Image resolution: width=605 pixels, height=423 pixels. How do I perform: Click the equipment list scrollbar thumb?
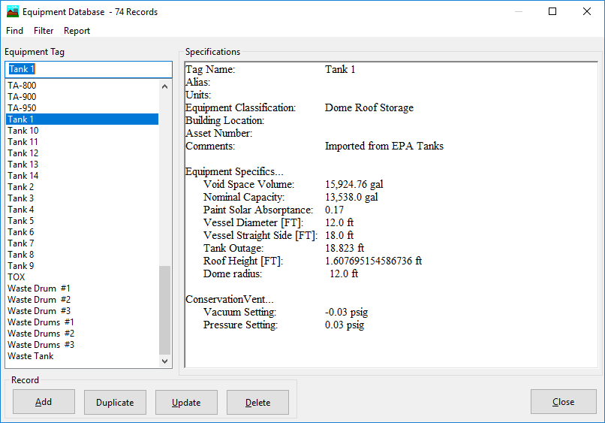click(165, 309)
